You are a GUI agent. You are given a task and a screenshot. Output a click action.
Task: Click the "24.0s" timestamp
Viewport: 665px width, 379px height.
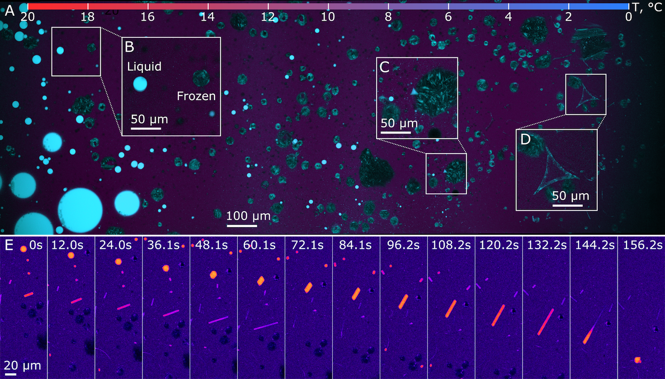click(115, 245)
